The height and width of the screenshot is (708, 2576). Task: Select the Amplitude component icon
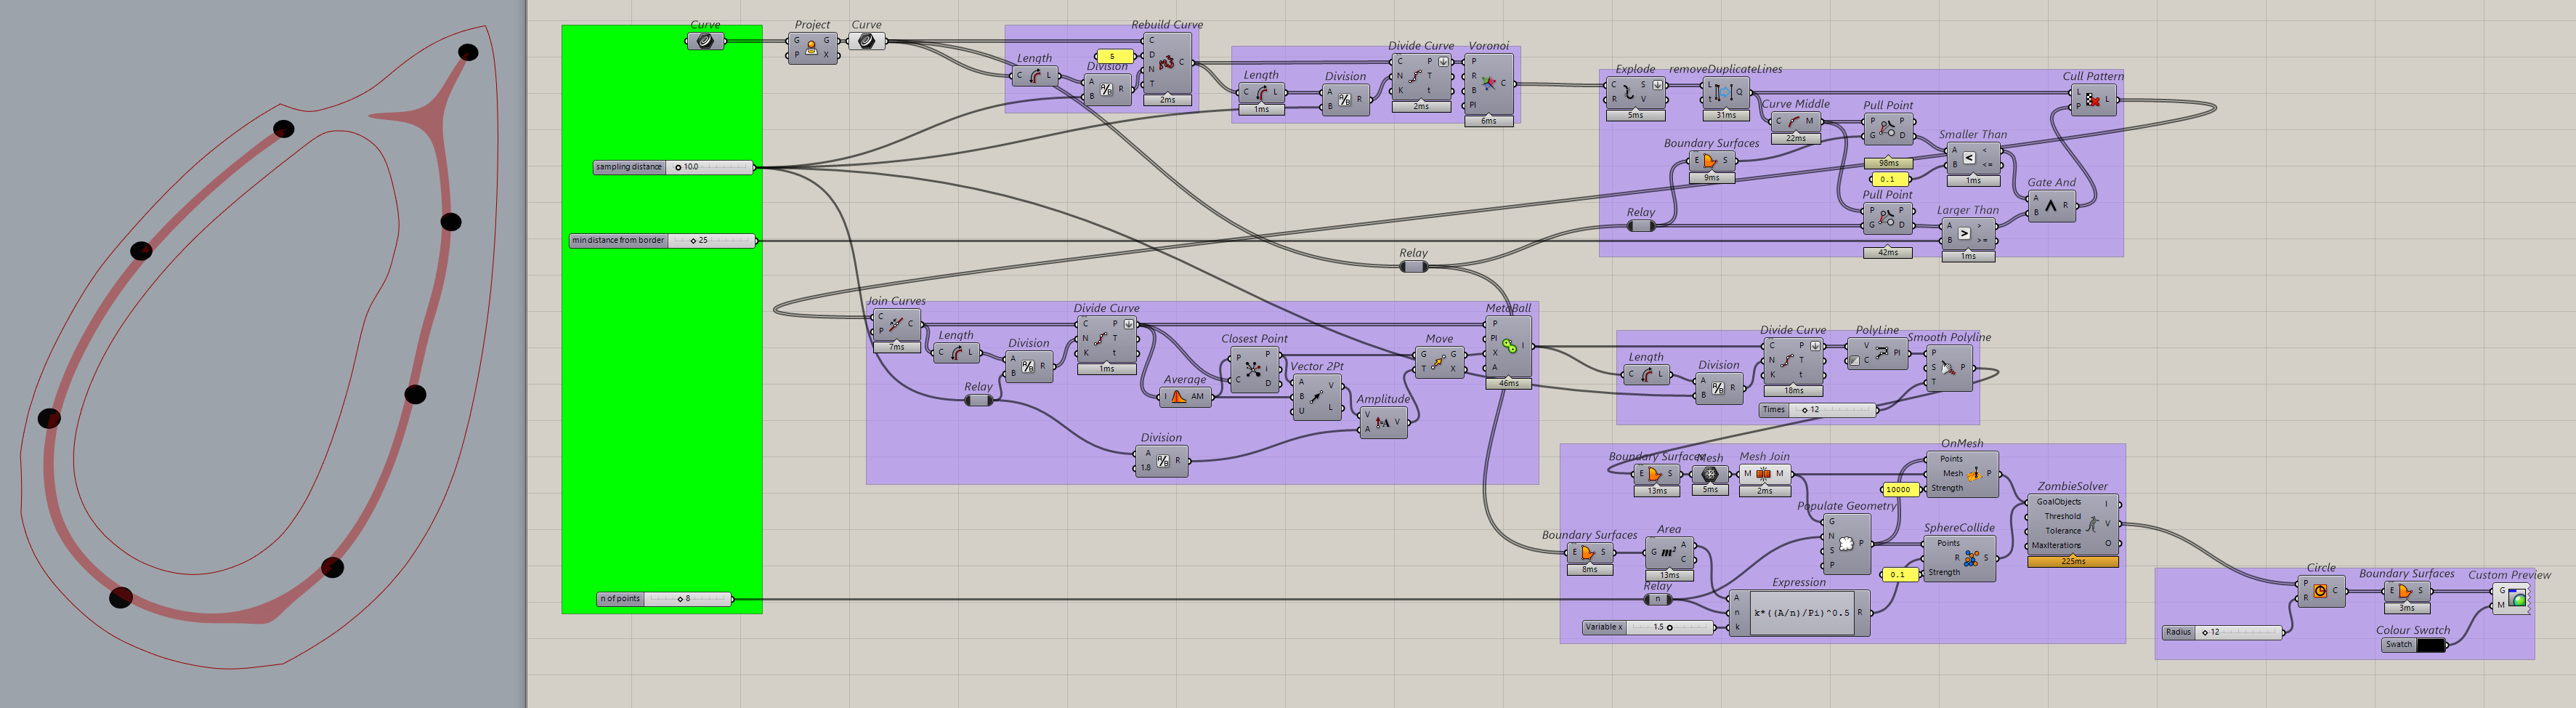tap(1382, 422)
